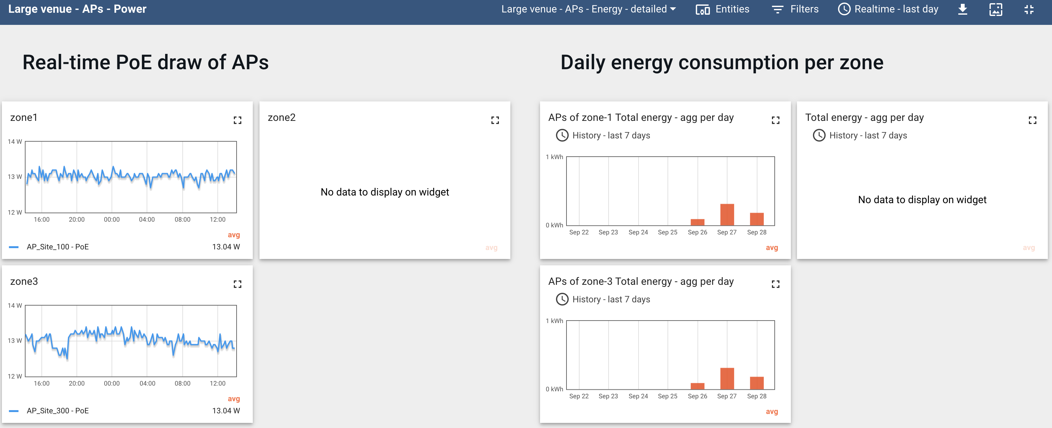Click Sep 27 bar in zone-1 chart
1052x428 pixels.
pos(727,214)
